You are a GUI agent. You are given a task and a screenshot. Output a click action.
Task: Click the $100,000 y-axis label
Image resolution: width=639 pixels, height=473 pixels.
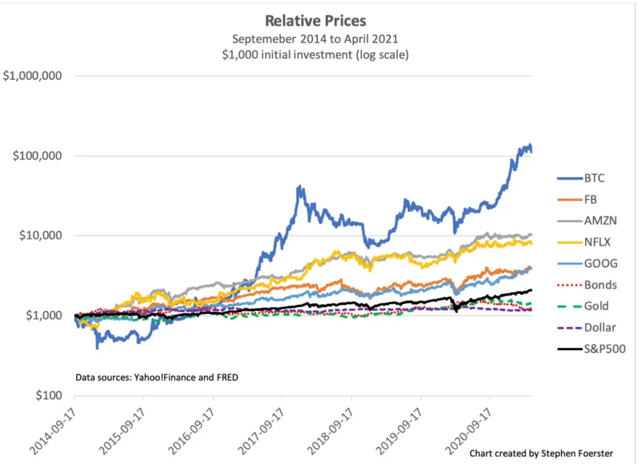pos(37,156)
